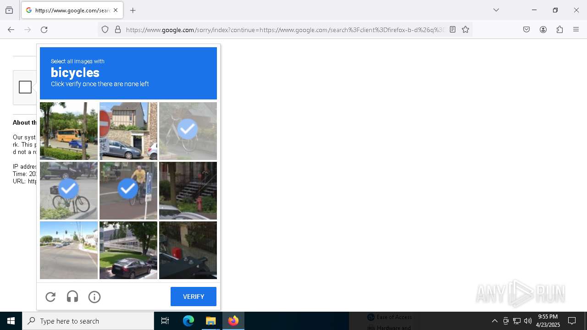Deselect the checked cyclist in yellow shirt tile
The width and height of the screenshot is (587, 330).
[128, 191]
